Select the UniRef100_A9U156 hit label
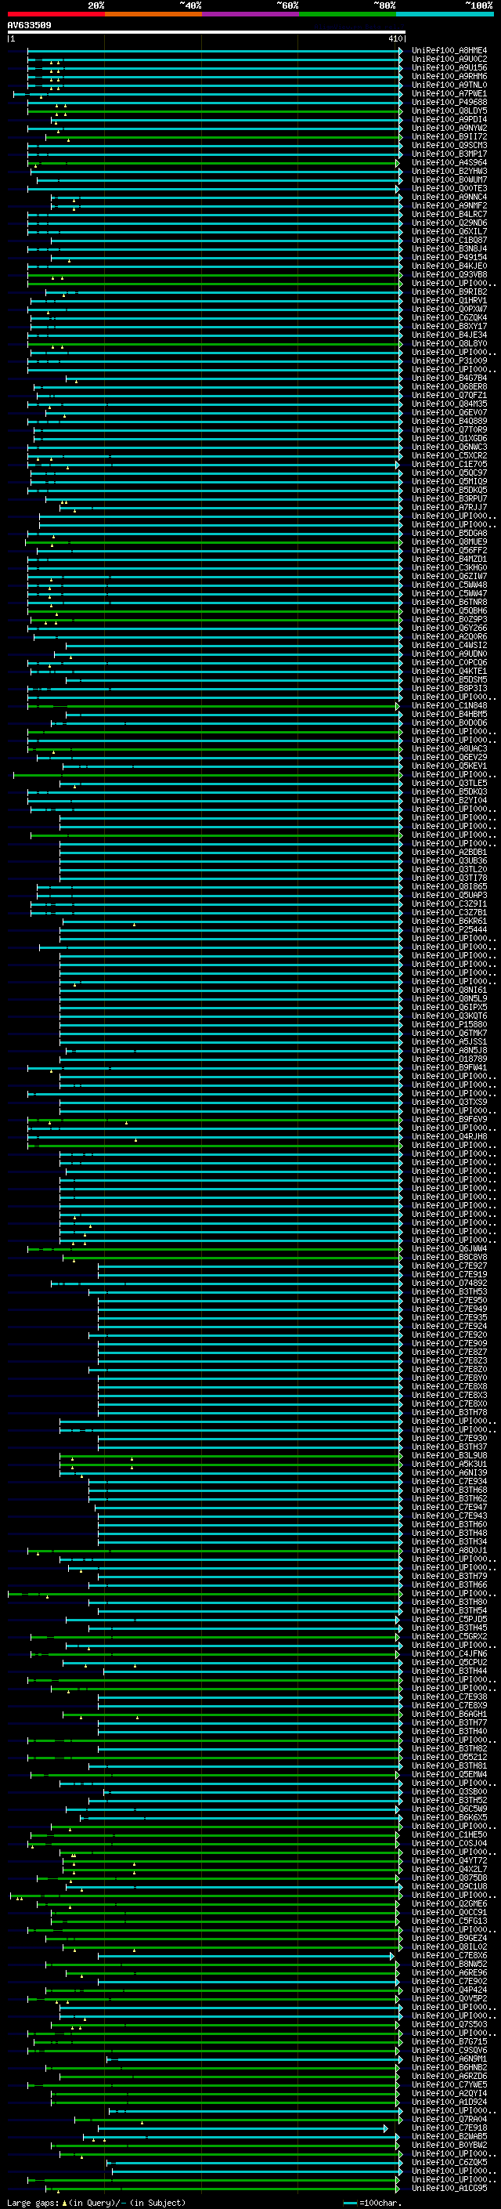The height and width of the screenshot is (2209, 501). [x=449, y=67]
